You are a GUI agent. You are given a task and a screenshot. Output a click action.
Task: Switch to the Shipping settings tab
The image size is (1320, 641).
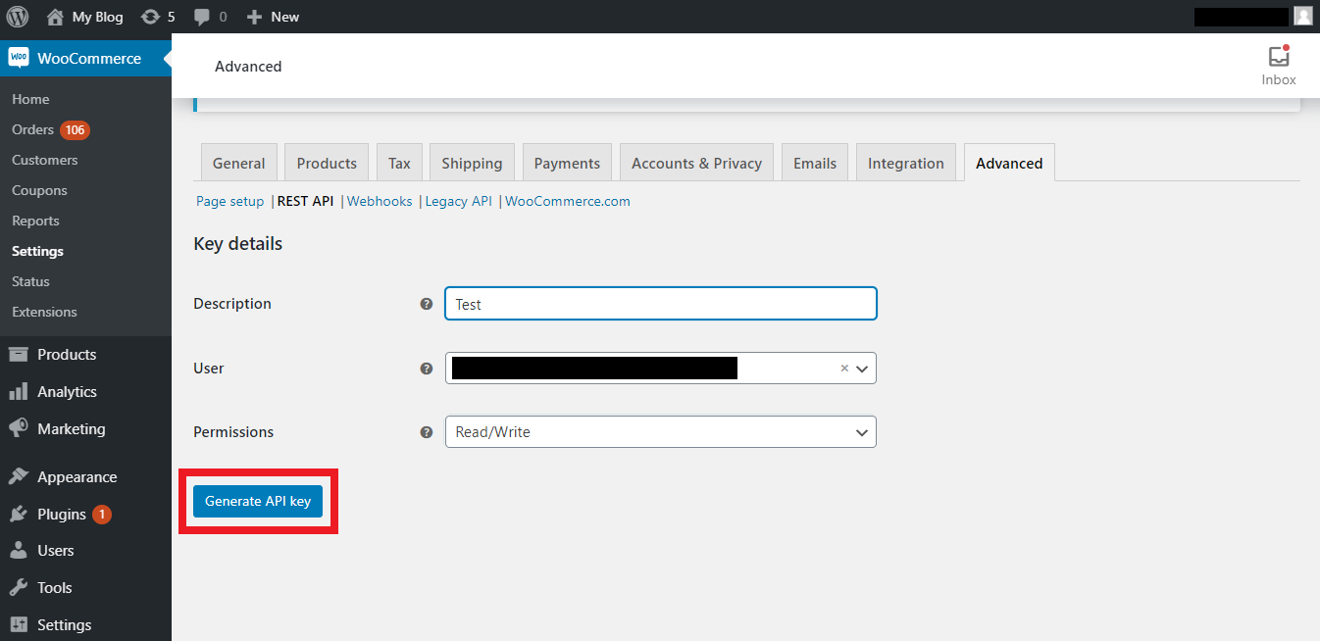pyautogui.click(x=472, y=164)
